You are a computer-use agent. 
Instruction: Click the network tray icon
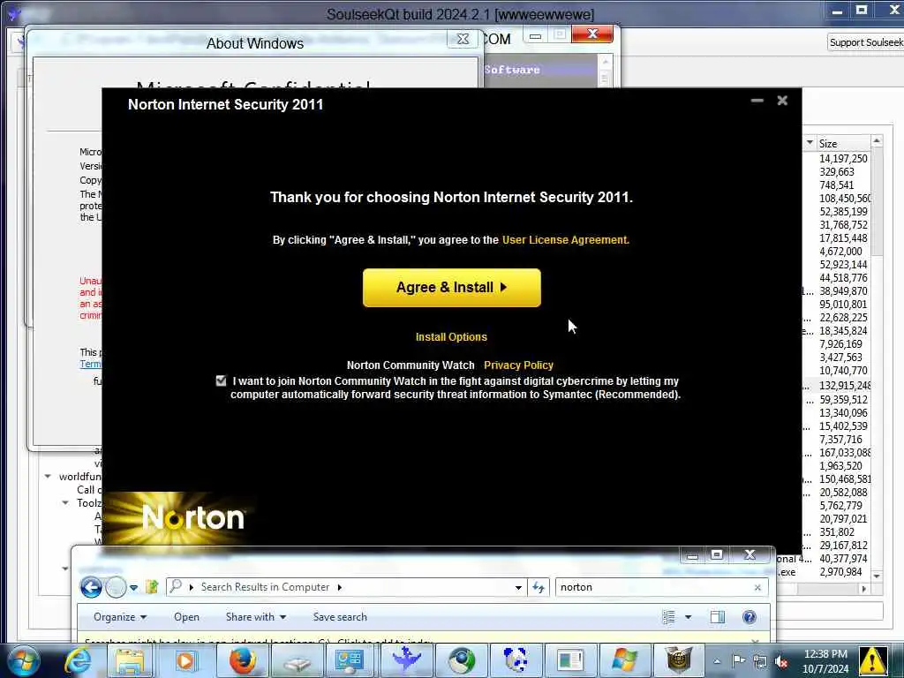[760, 660]
